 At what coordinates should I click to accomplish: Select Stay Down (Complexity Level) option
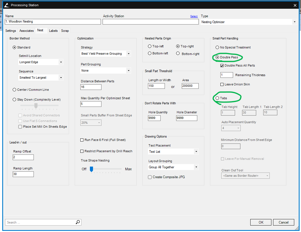point(14,100)
